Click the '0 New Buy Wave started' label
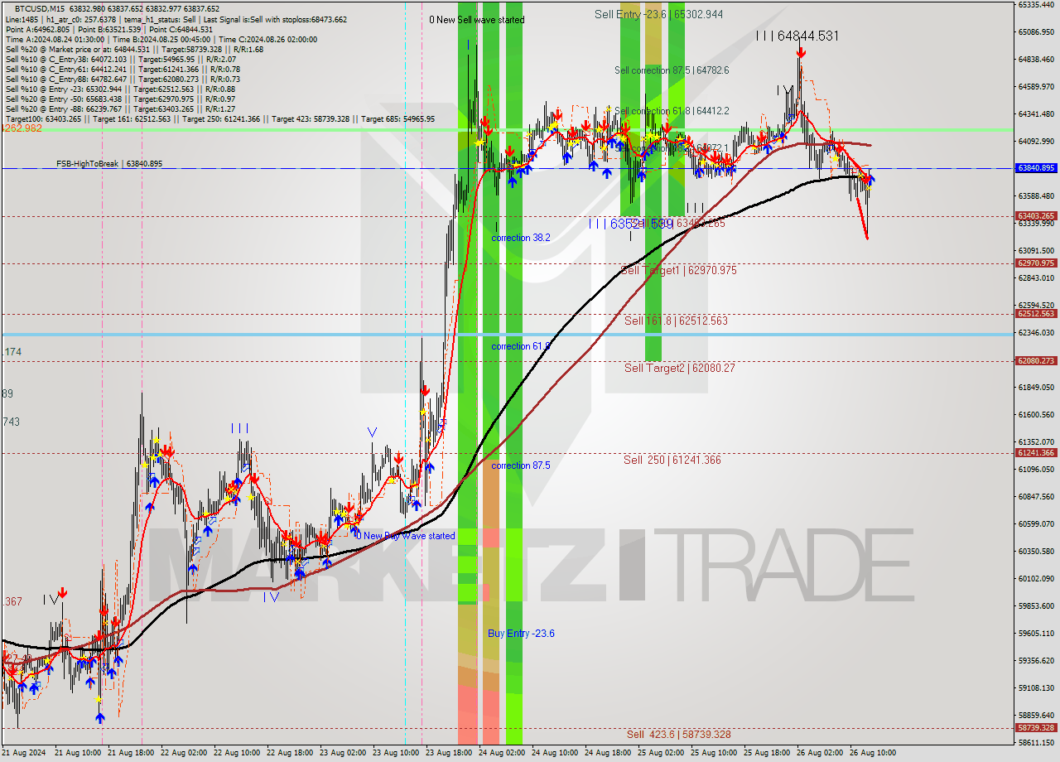This screenshot has width=1060, height=762. [405, 536]
